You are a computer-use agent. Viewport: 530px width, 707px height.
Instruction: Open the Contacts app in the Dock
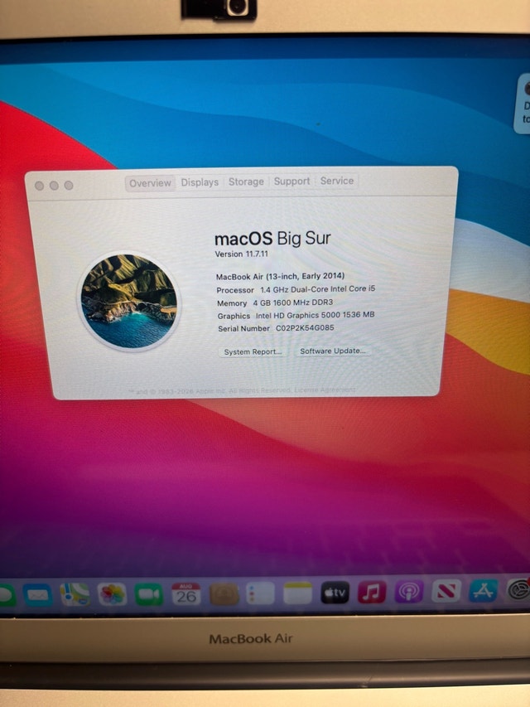point(224,593)
